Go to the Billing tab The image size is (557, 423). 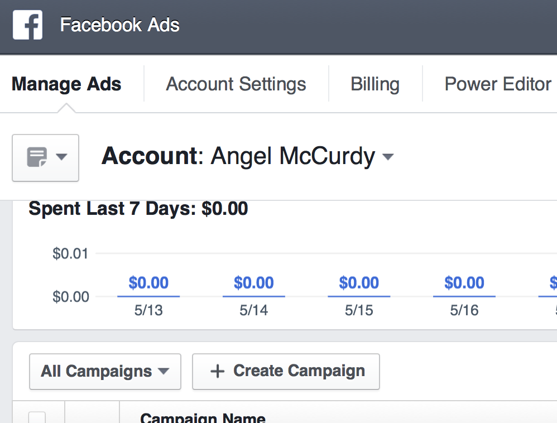tap(375, 84)
